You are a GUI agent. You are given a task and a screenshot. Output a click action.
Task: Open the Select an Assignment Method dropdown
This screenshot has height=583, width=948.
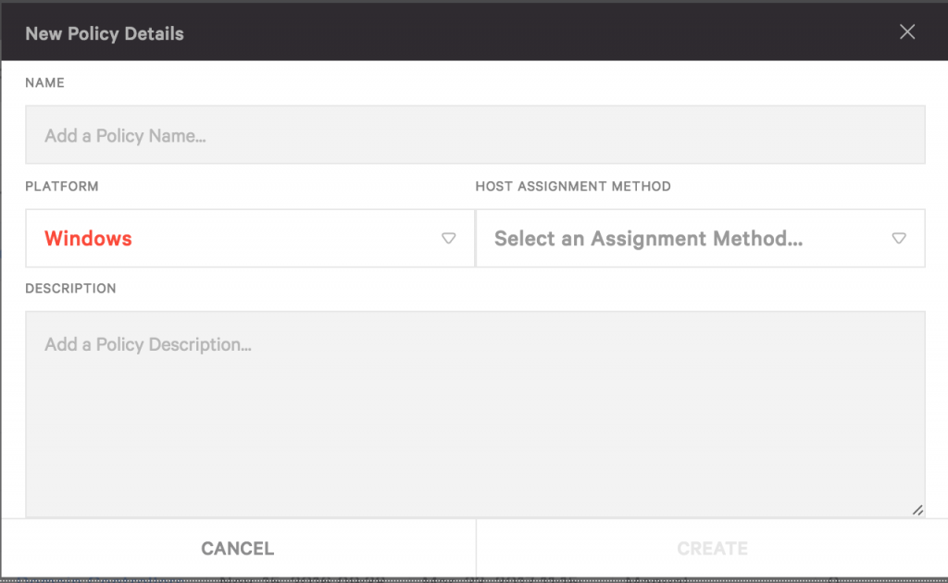[x=701, y=238]
